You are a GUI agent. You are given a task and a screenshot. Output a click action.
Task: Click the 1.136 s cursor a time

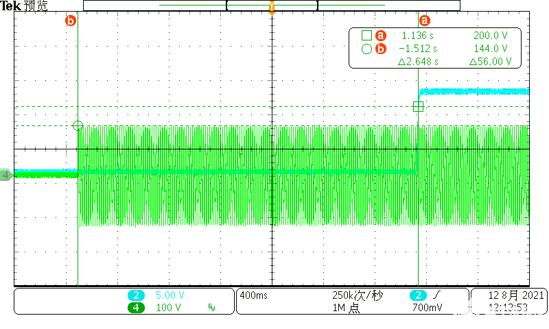(417, 36)
